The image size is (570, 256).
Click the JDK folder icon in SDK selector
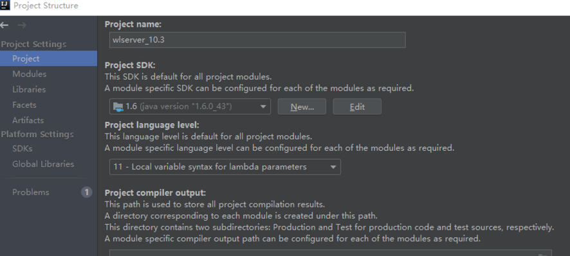pos(118,107)
